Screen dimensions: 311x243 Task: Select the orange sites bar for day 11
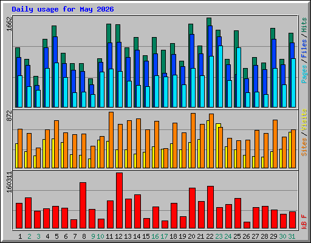(111, 140)
